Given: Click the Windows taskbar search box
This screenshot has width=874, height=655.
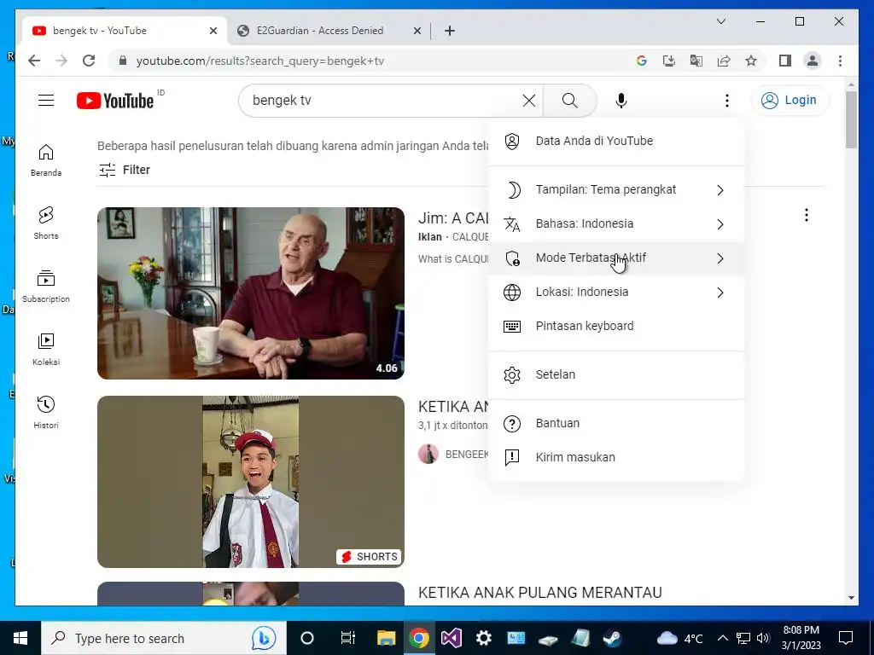Looking at the screenshot, I should point(164,638).
